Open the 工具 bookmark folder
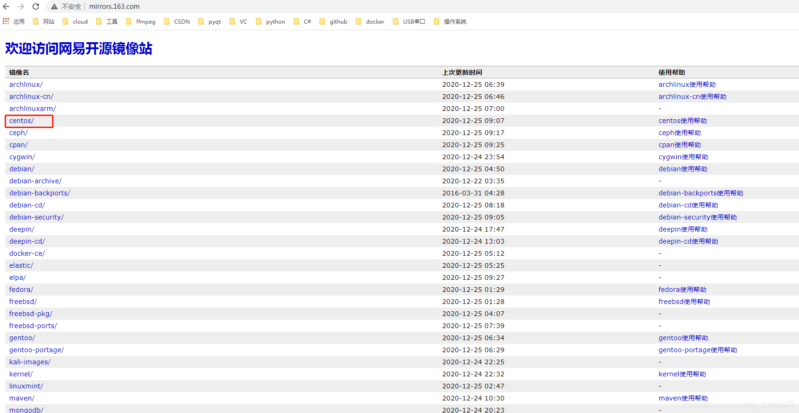The height and width of the screenshot is (413, 799). (x=107, y=21)
